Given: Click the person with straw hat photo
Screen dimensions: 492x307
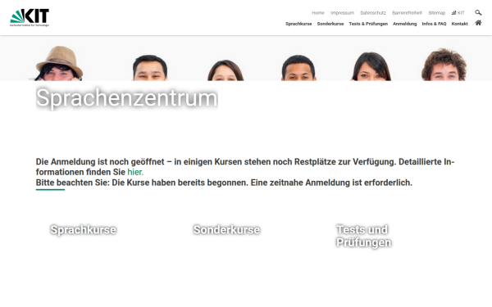Looking at the screenshot, I should tap(59, 64).
